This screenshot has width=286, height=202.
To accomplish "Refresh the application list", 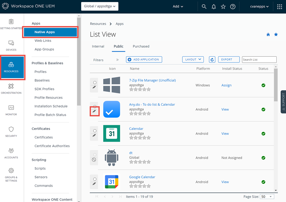I will pos(212,60).
